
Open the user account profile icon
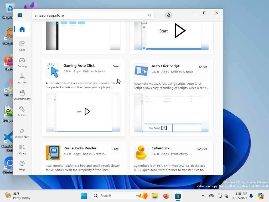169,15
